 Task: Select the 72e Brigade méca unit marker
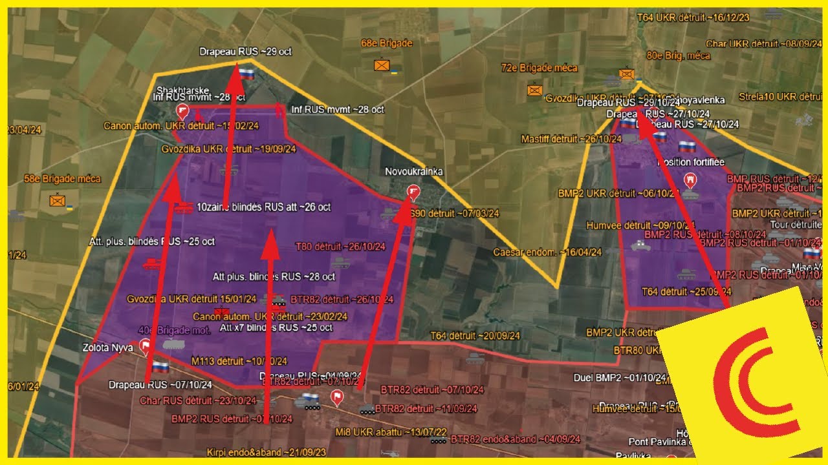coord(534,90)
